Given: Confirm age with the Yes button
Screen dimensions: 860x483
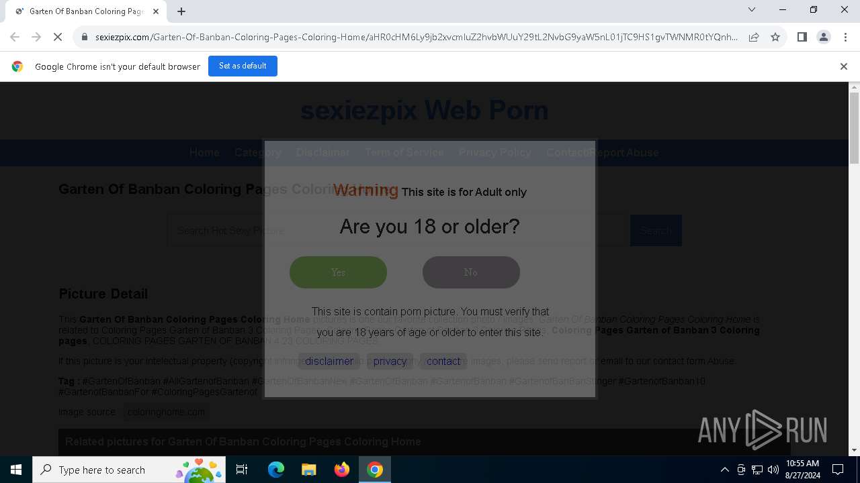Looking at the screenshot, I should click(338, 272).
